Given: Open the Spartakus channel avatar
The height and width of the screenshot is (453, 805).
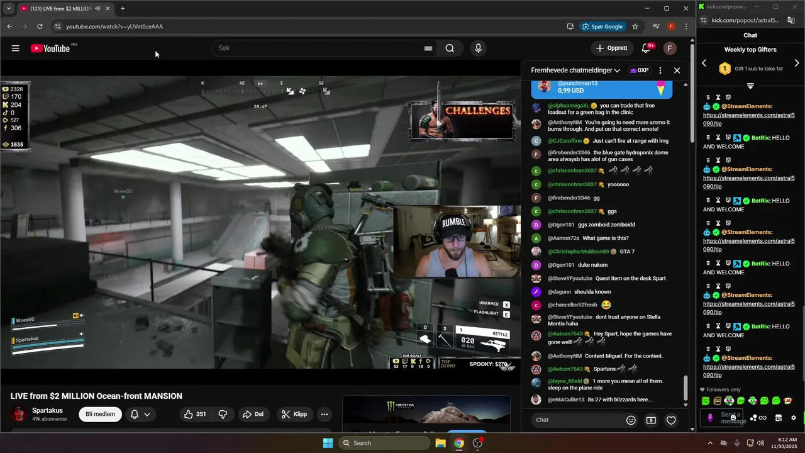Looking at the screenshot, I should click(x=19, y=414).
